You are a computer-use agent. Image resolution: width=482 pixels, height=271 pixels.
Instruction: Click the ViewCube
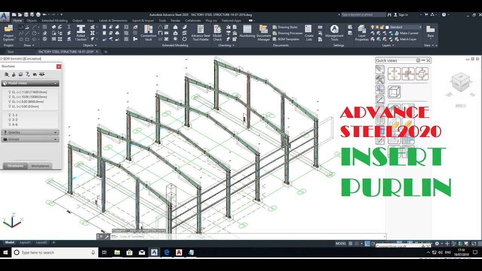click(461, 83)
